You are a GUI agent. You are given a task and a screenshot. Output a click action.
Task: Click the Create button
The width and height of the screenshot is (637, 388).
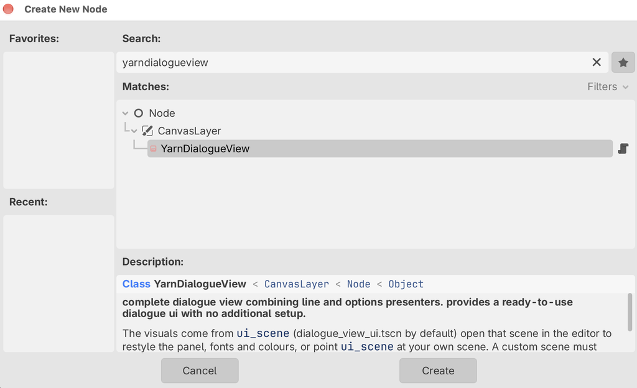point(438,371)
